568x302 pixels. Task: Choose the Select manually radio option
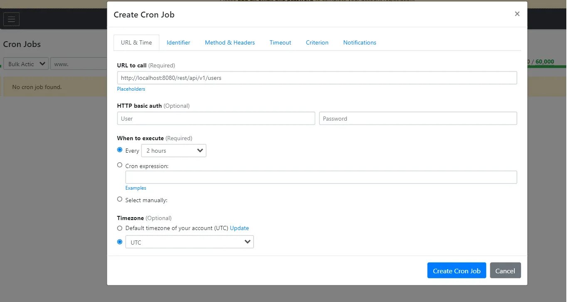[120, 199]
